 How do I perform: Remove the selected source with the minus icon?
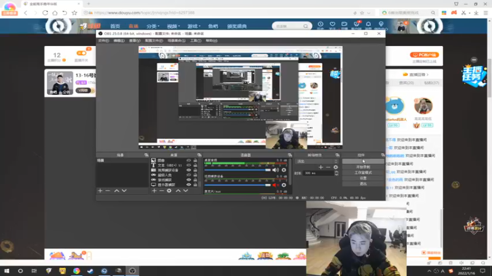pos(162,191)
